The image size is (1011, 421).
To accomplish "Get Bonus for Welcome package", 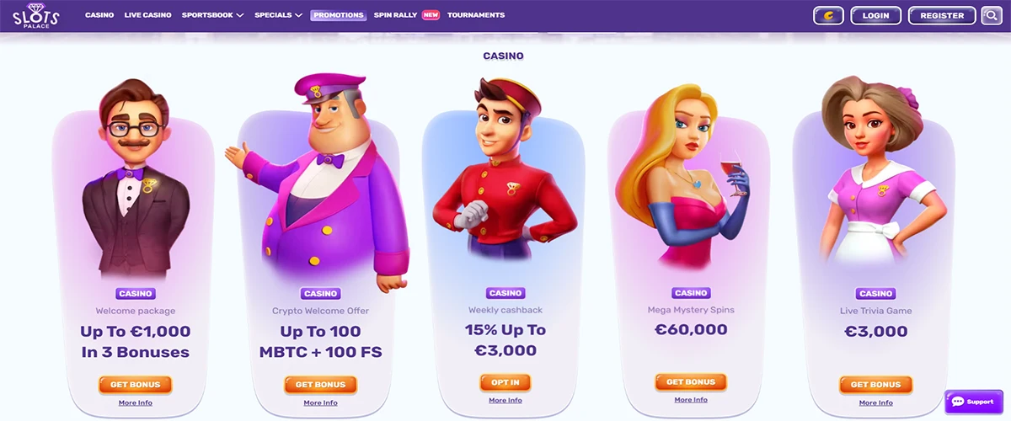I will [x=135, y=385].
